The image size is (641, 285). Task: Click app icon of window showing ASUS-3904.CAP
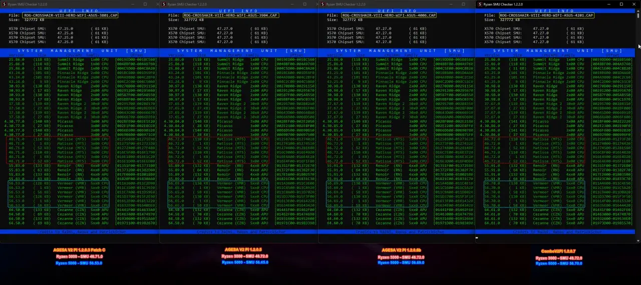164,4
